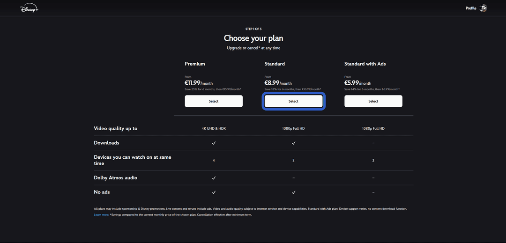Click Standard with Ads Downloads dash
The image size is (506, 243).
click(x=373, y=143)
